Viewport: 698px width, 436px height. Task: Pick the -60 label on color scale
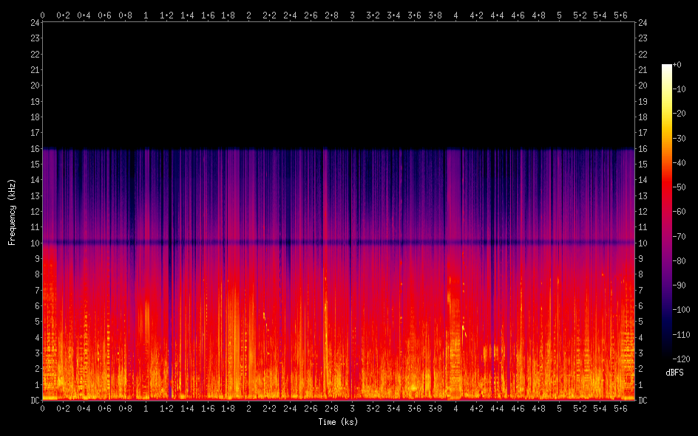[x=680, y=212]
